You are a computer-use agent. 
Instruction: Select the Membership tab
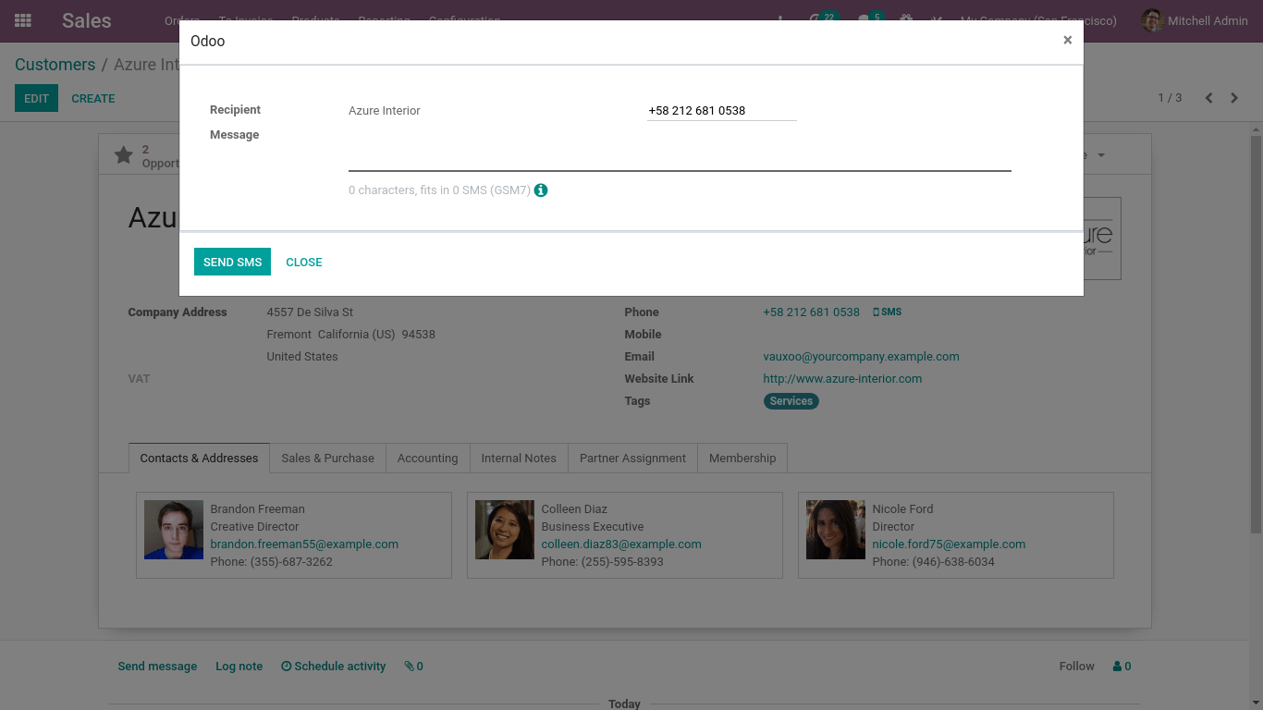[742, 458]
